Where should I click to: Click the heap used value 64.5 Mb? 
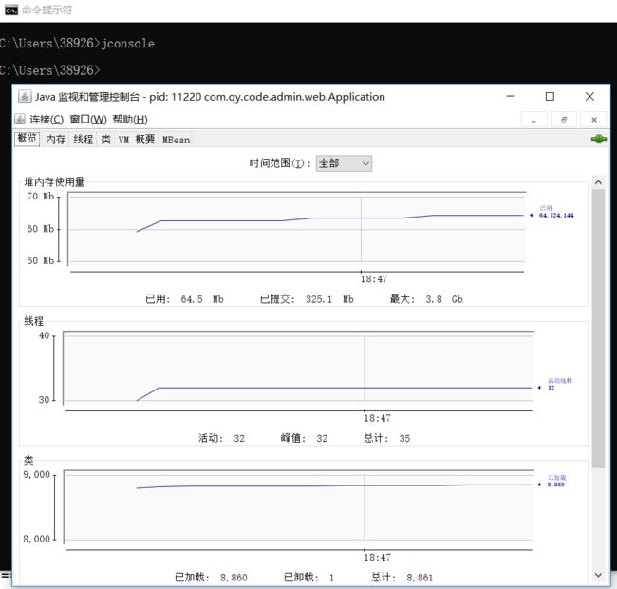click(202, 299)
